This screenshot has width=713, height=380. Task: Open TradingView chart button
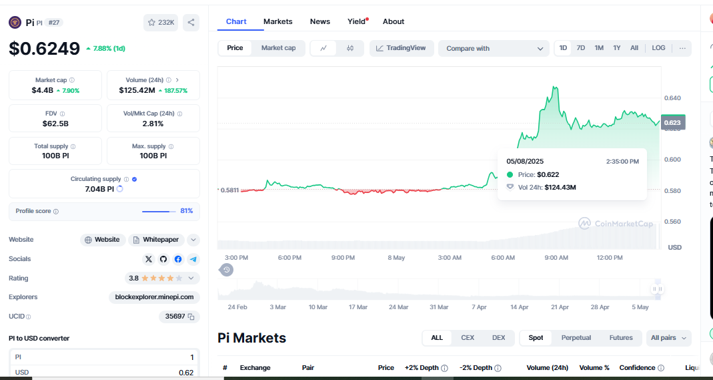click(402, 48)
